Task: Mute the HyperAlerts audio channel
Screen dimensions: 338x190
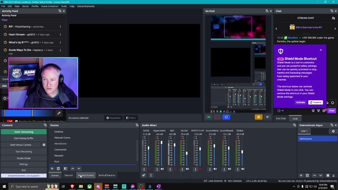Action: (162, 169)
